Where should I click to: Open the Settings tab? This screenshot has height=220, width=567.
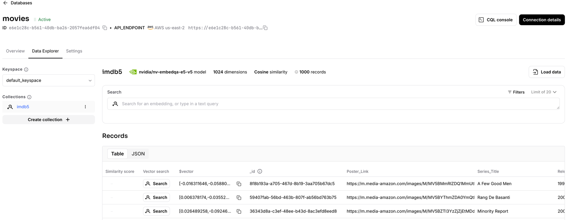point(74,51)
